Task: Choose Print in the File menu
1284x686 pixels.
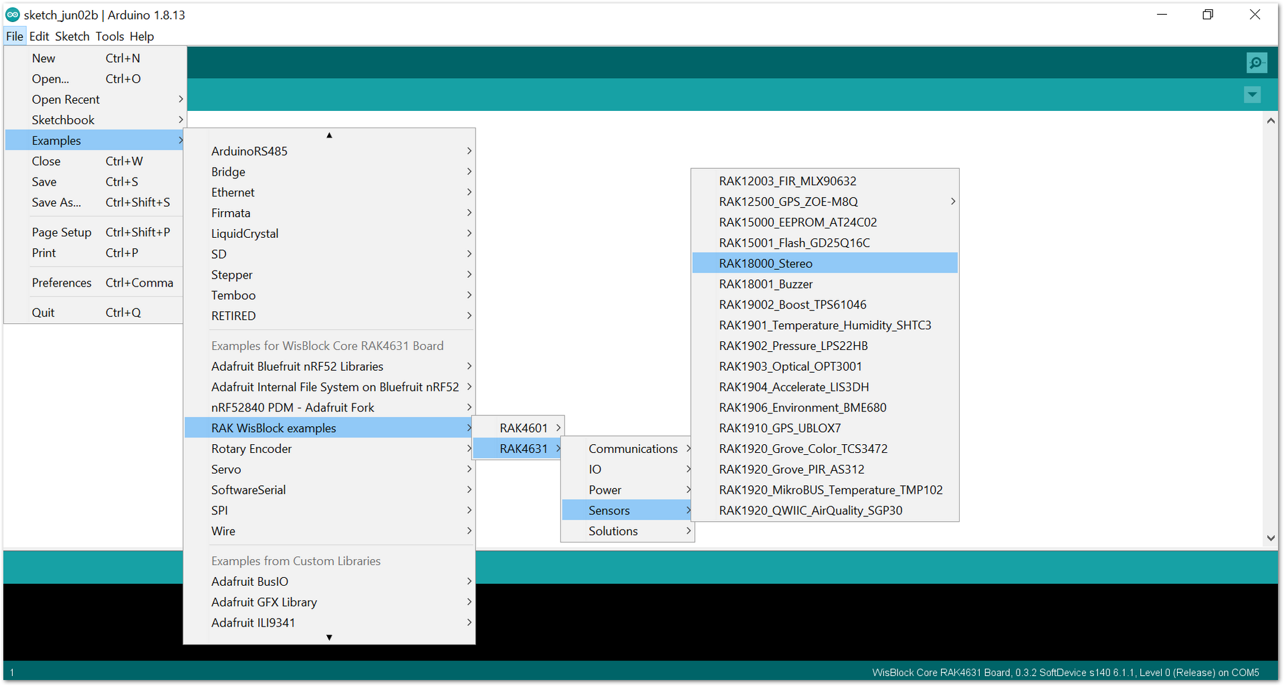Action: tap(94, 253)
